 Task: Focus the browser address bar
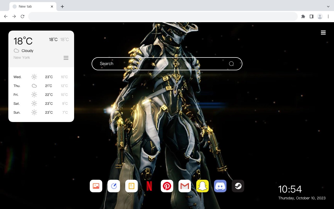tap(163, 16)
